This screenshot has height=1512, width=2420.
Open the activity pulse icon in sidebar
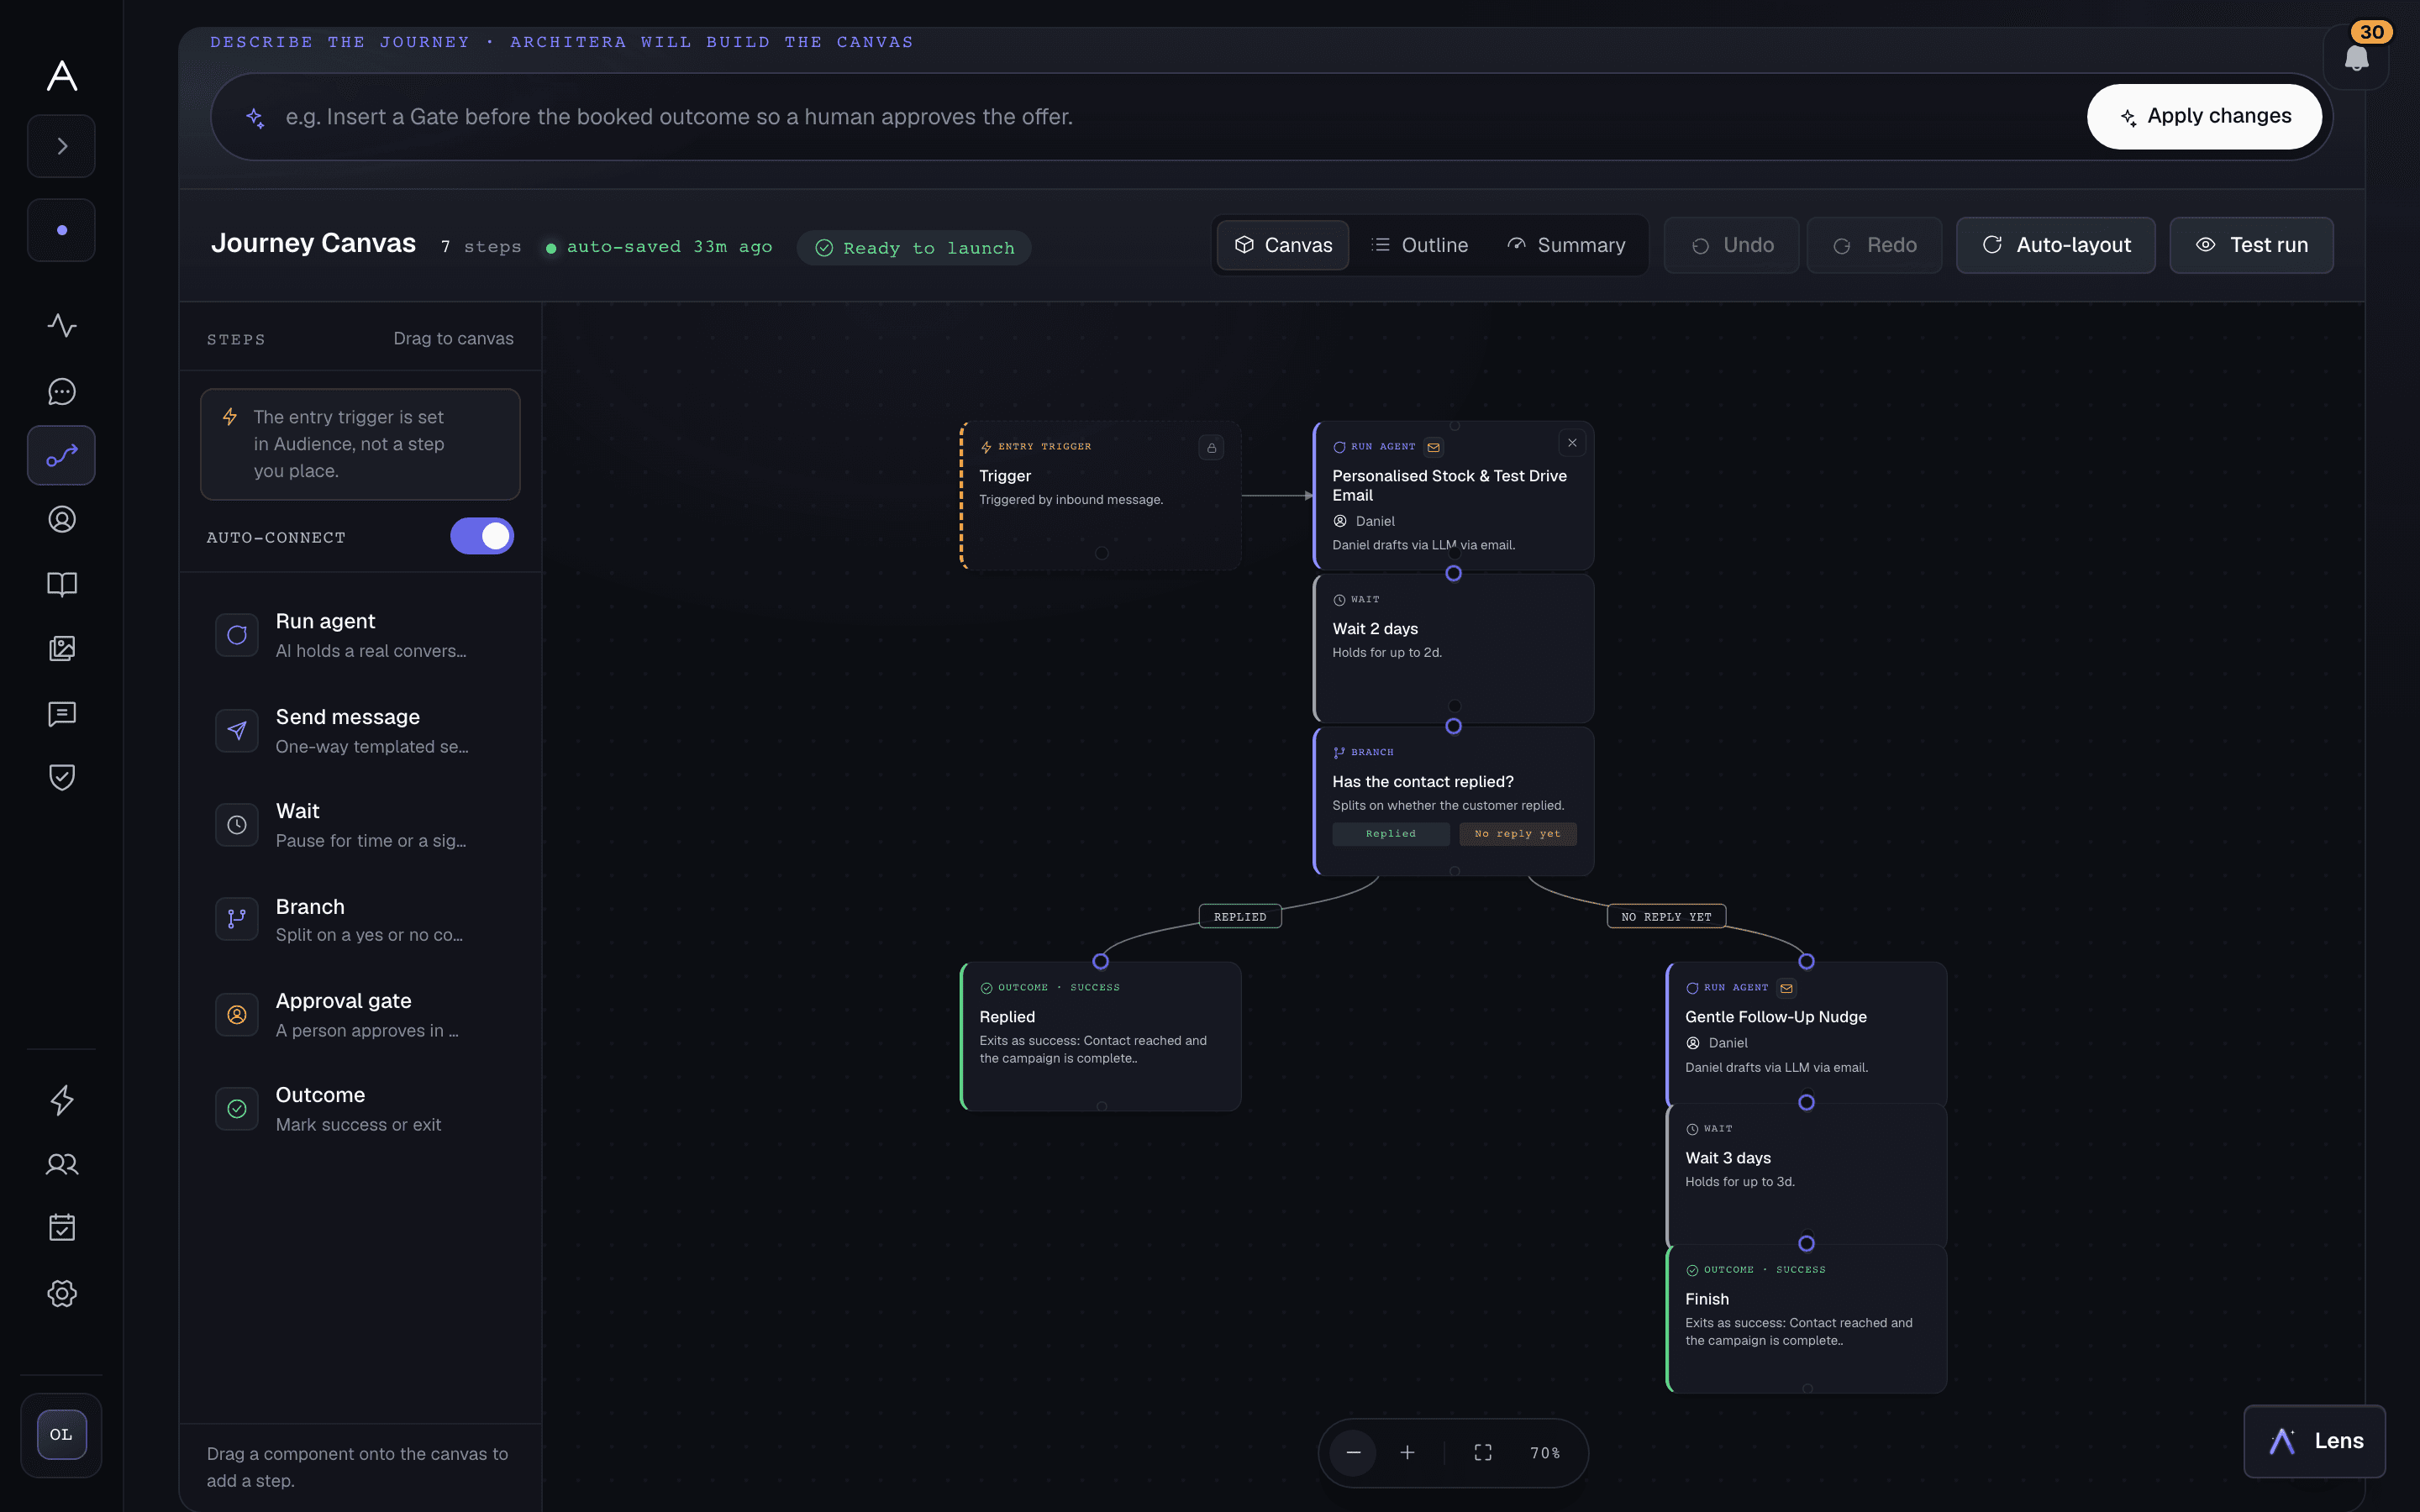click(x=62, y=325)
